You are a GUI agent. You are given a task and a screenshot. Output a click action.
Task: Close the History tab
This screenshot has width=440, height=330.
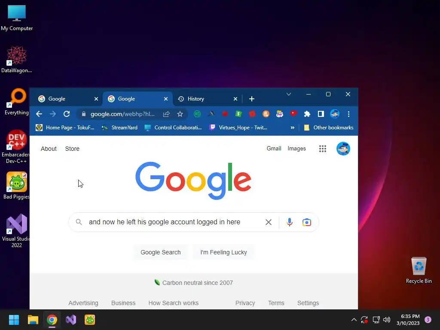coord(235,99)
